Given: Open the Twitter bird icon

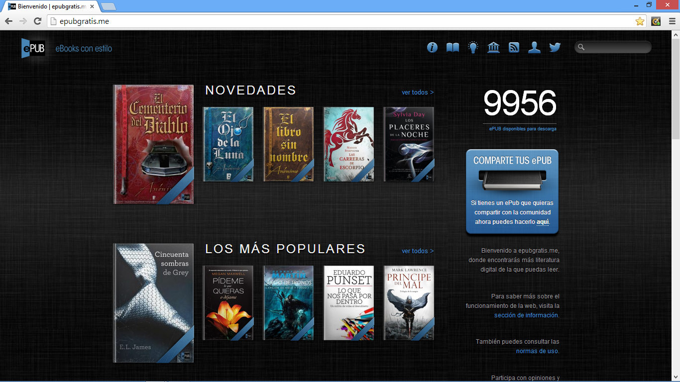Looking at the screenshot, I should coord(555,47).
